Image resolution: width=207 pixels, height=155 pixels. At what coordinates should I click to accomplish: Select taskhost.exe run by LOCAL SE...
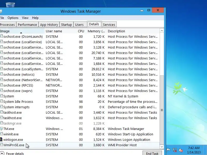click(x=80, y=112)
